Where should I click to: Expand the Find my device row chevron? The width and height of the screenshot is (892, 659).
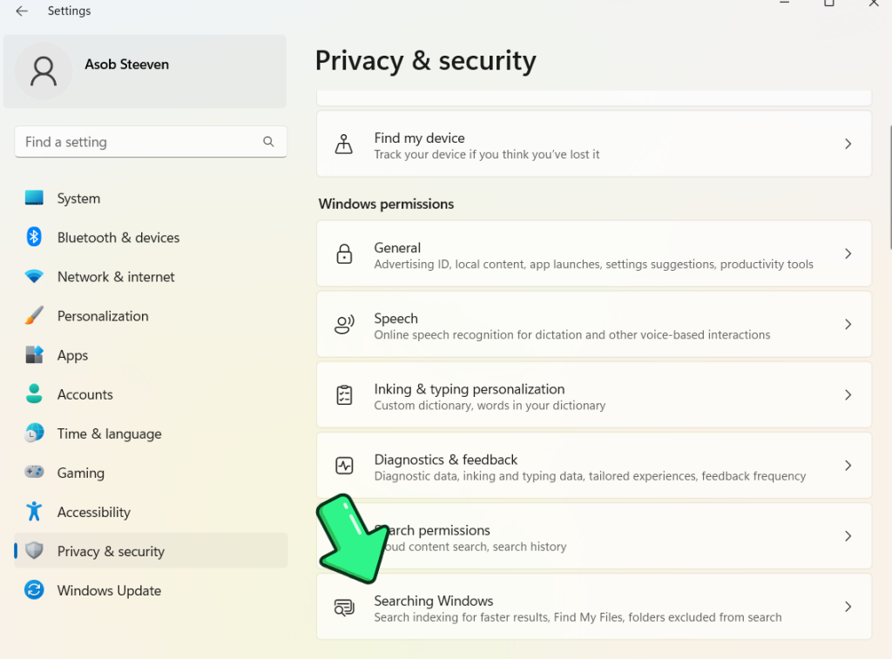pos(848,144)
